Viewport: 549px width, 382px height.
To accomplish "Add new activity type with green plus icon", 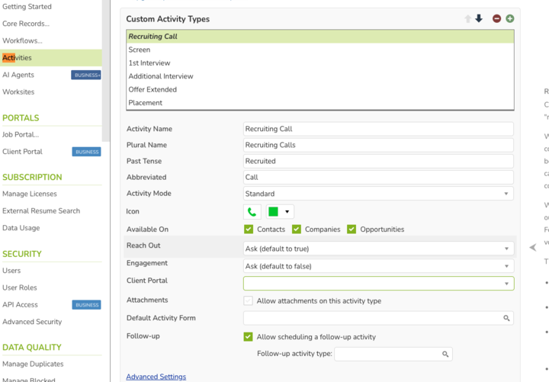I will [509, 19].
